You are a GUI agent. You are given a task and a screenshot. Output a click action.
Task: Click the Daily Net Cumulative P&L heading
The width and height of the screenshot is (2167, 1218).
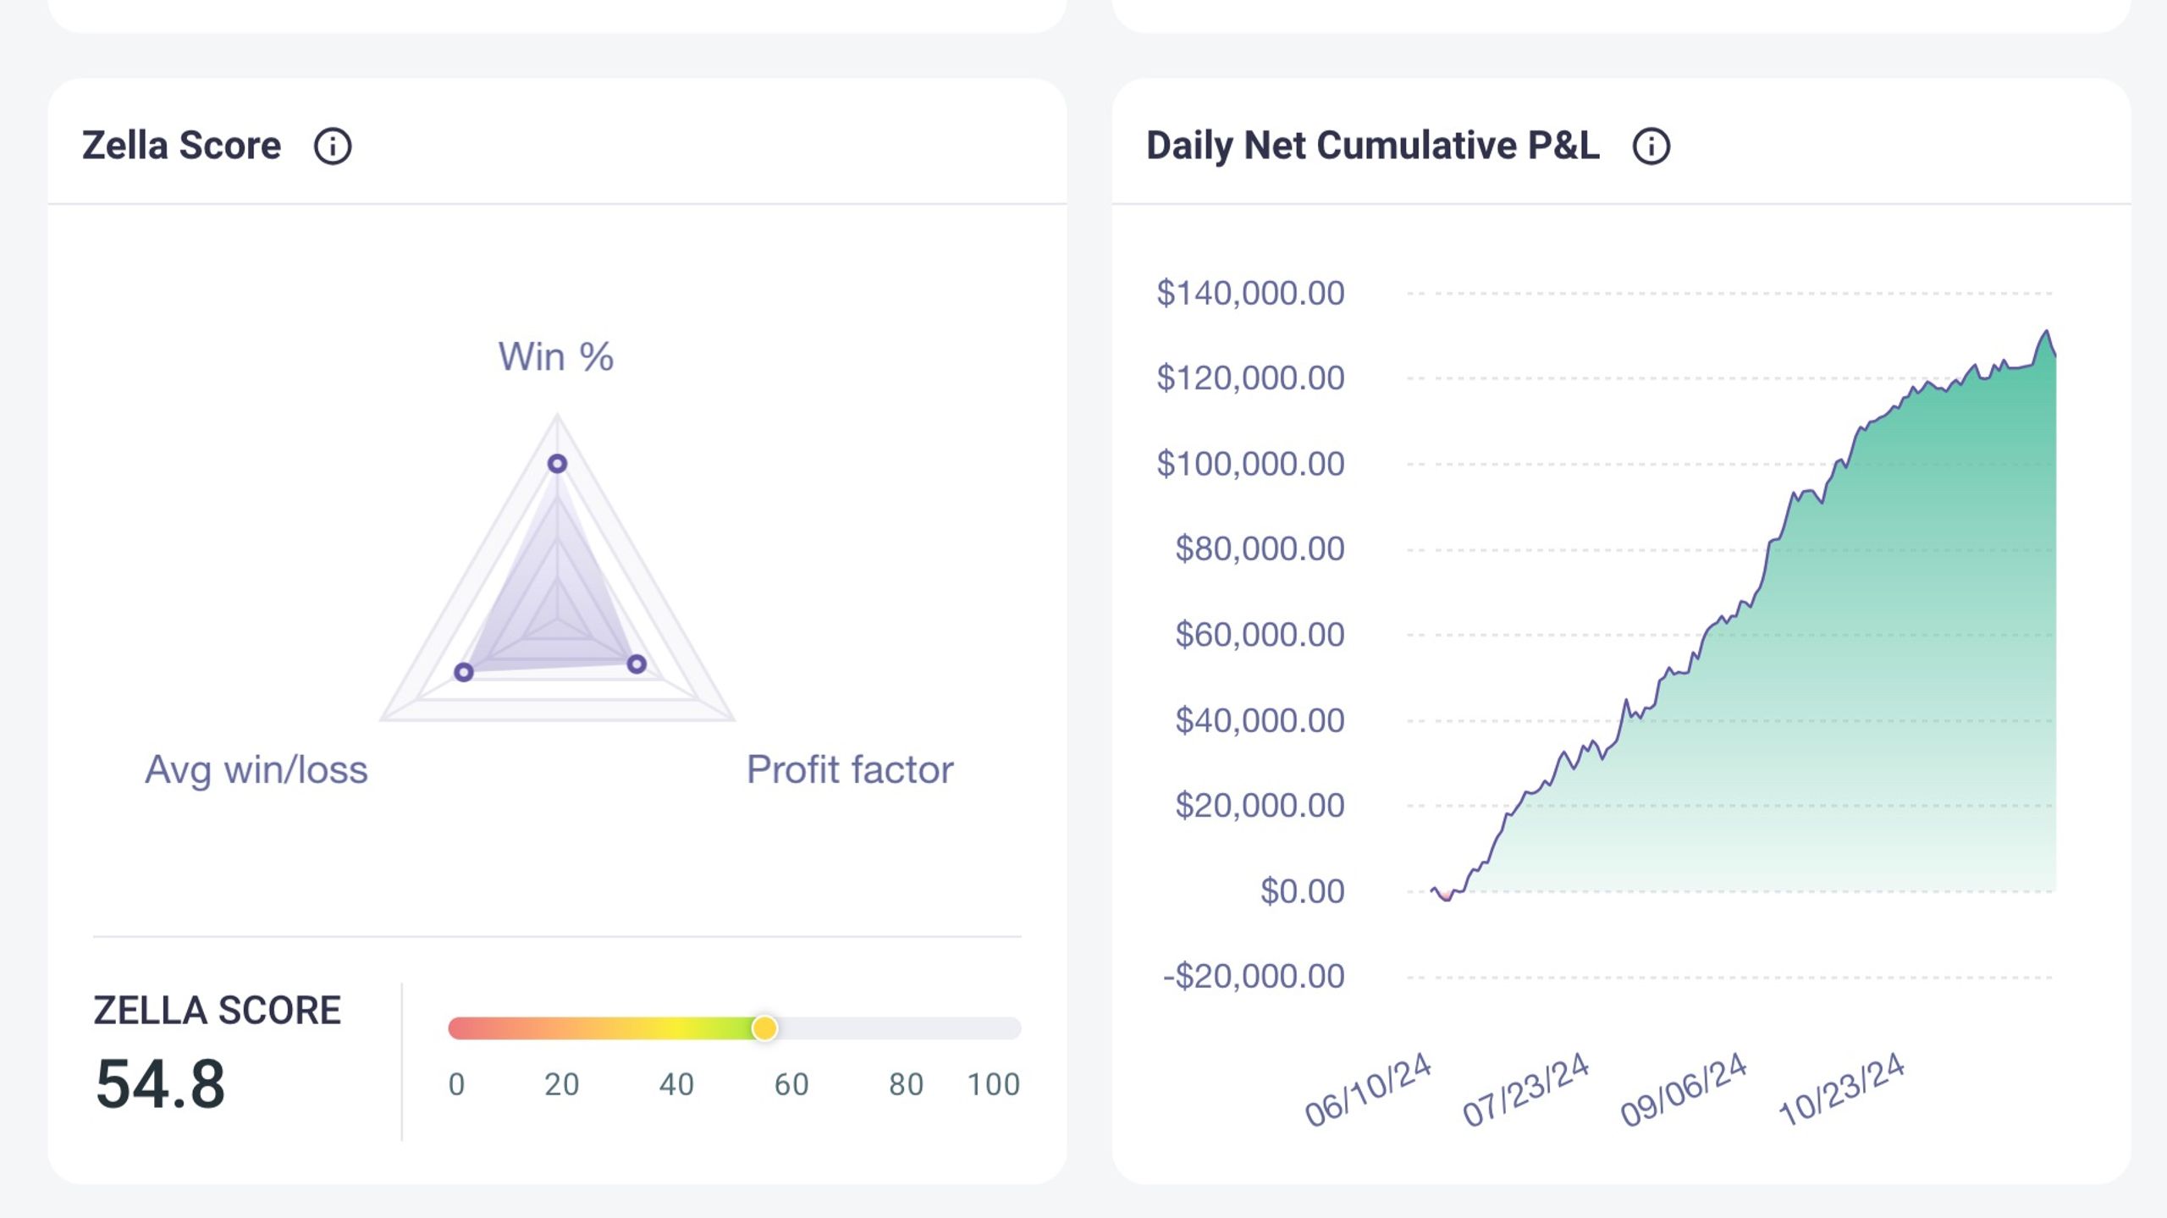(1372, 146)
